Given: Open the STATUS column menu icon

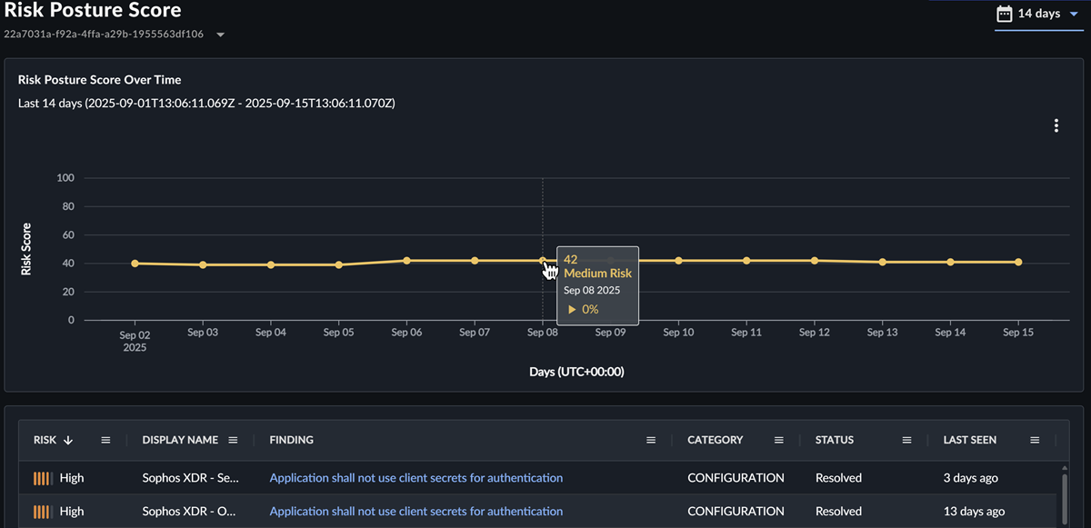Looking at the screenshot, I should pyautogui.click(x=906, y=440).
